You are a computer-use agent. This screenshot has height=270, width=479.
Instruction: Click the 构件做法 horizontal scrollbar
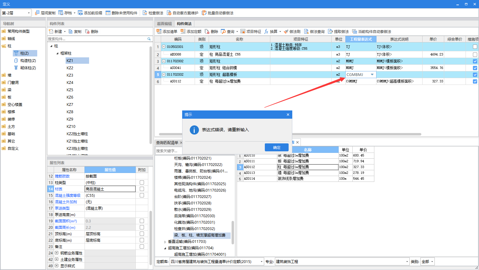pos(290,134)
